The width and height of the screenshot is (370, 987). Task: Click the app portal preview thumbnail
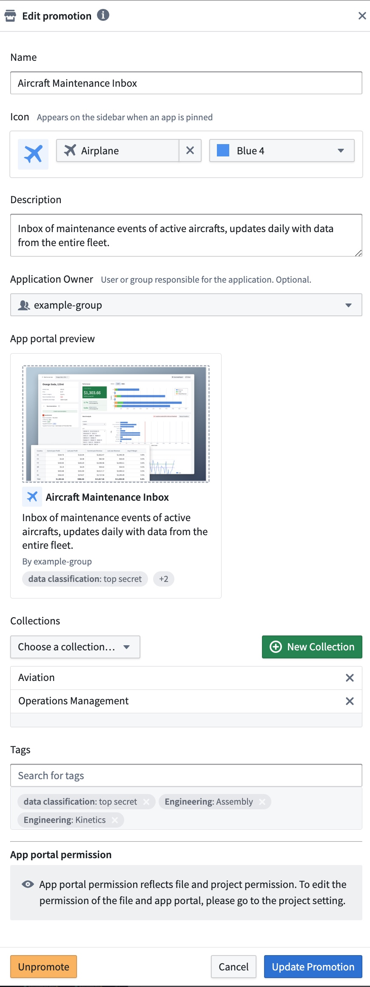click(116, 424)
